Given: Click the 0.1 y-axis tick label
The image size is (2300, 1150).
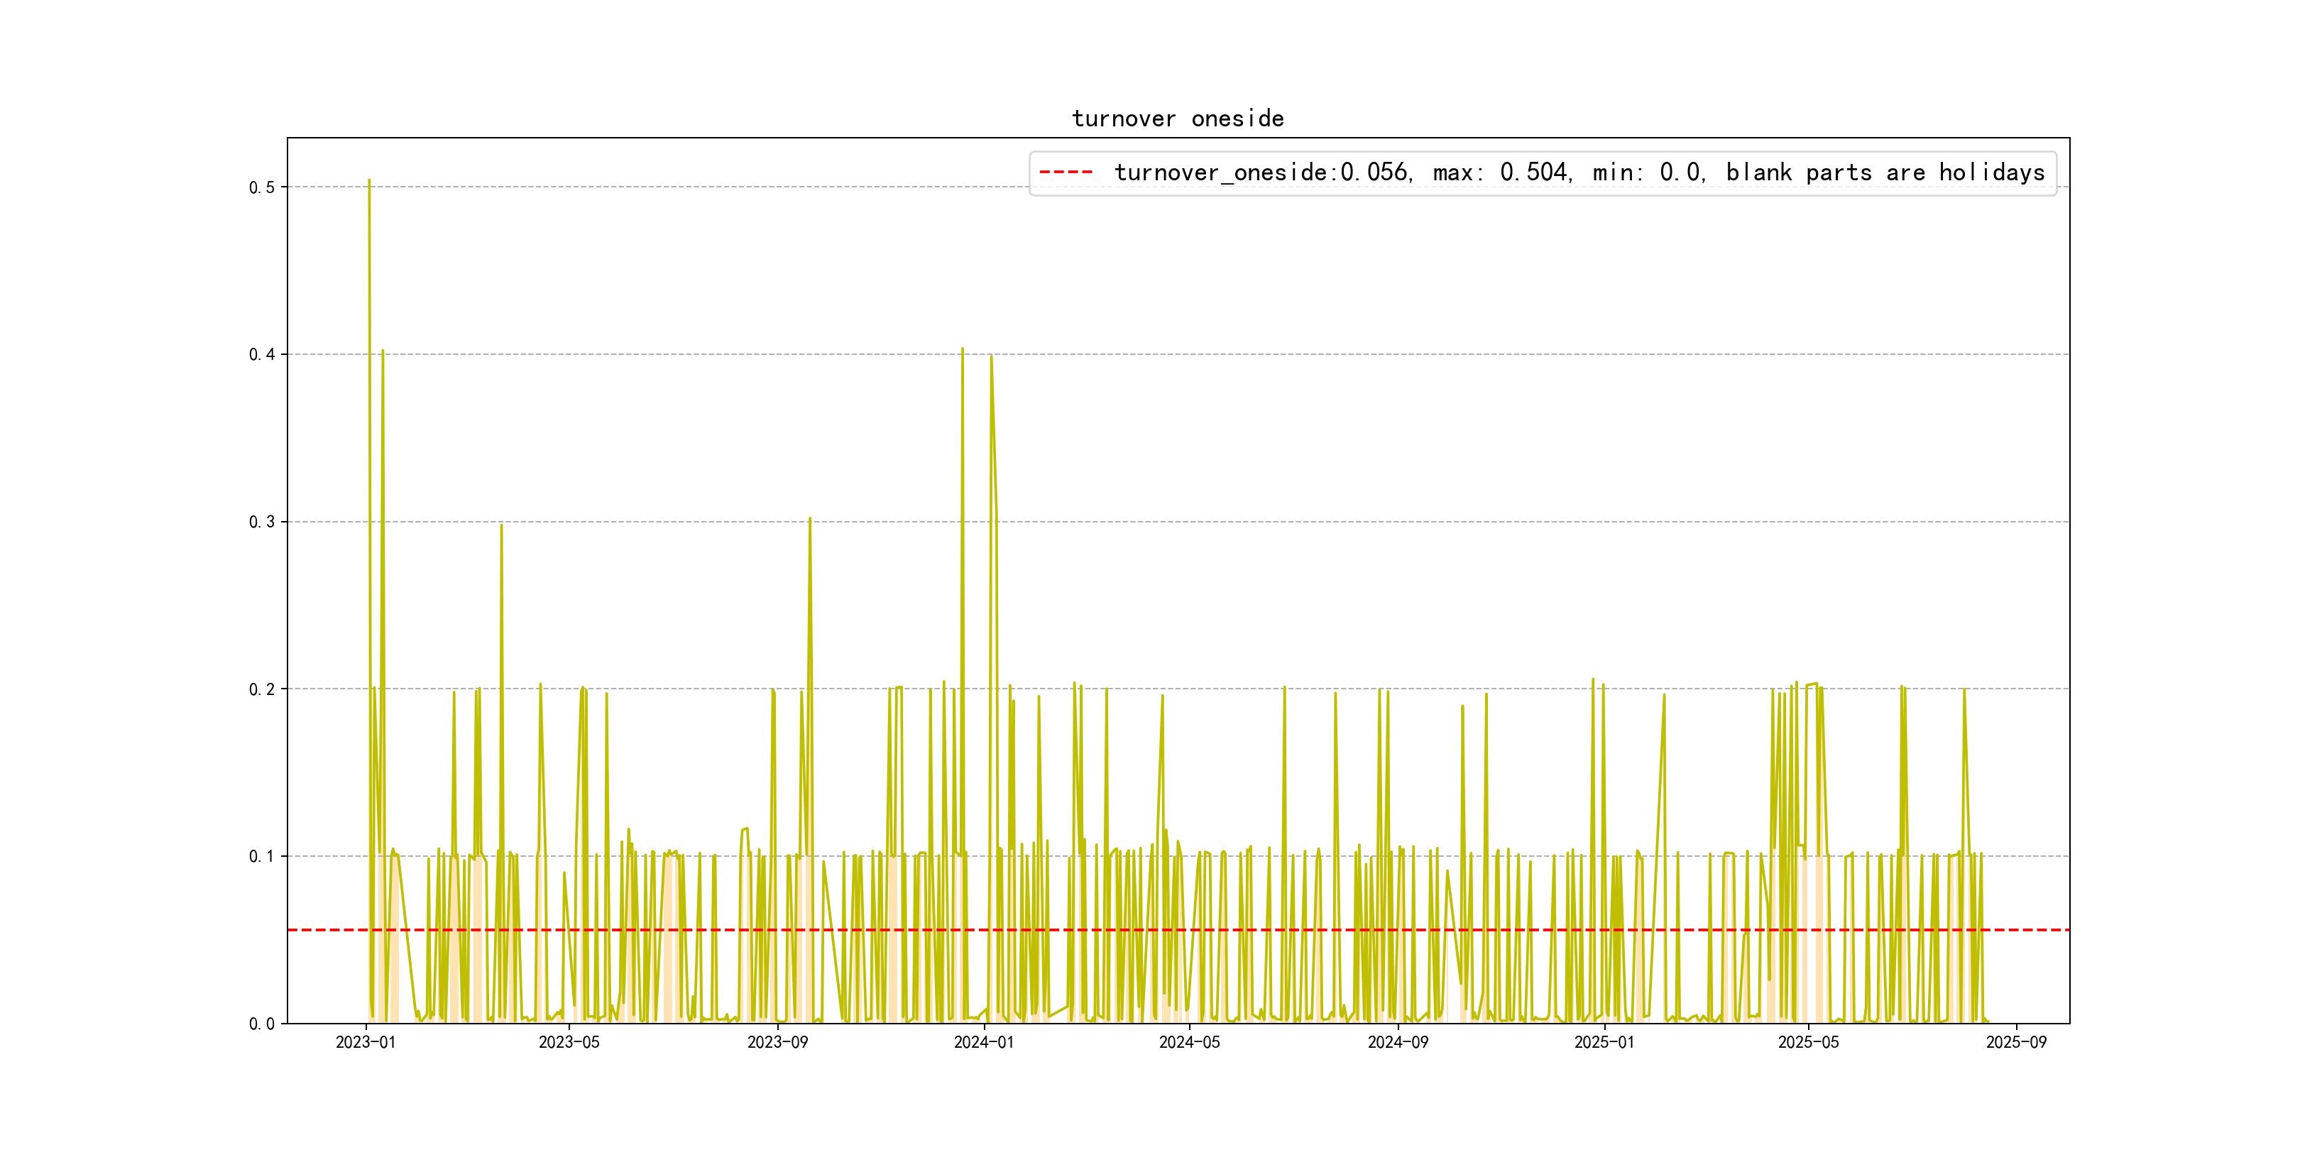Looking at the screenshot, I should (262, 856).
